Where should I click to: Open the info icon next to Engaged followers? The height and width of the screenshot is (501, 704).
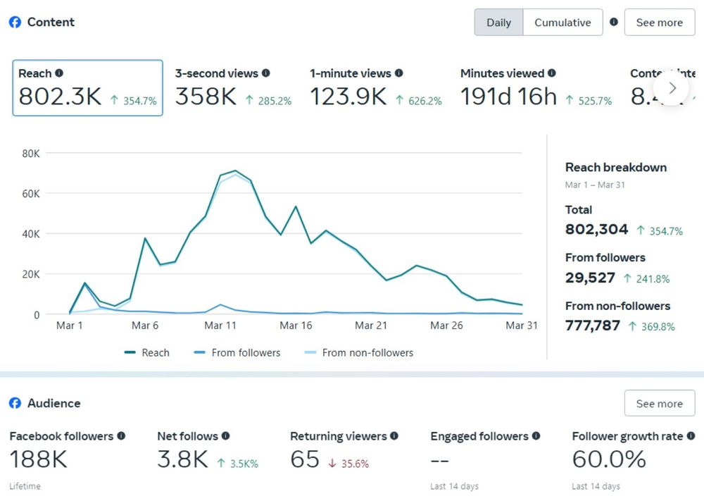[536, 435]
